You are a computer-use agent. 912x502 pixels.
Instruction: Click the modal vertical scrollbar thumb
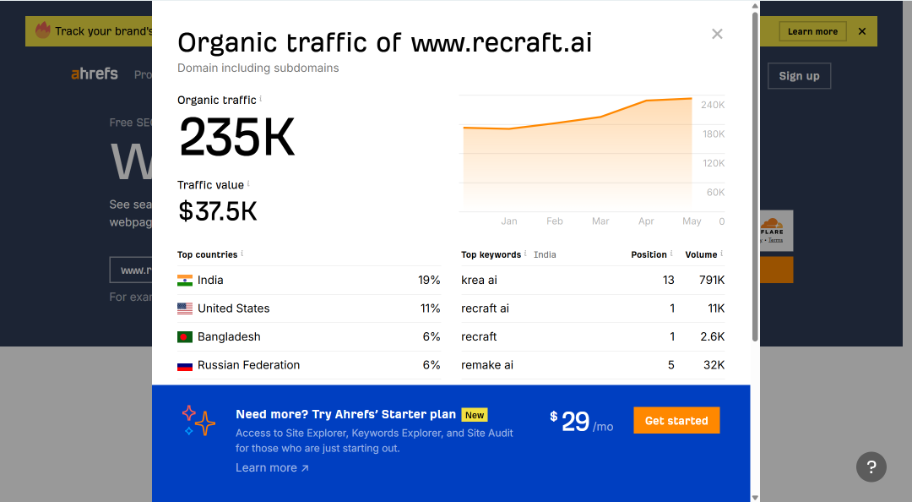click(755, 176)
